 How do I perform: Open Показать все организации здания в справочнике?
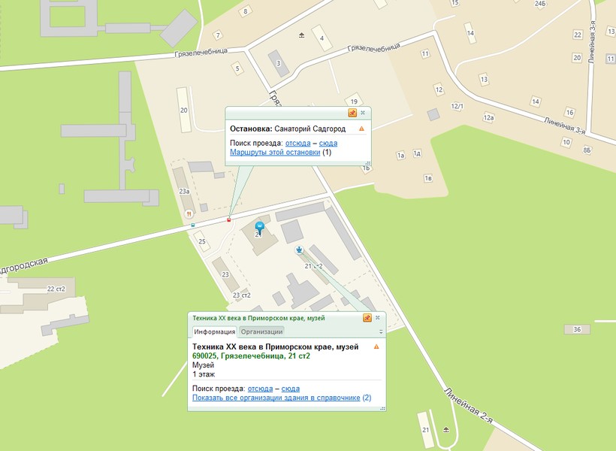click(276, 398)
